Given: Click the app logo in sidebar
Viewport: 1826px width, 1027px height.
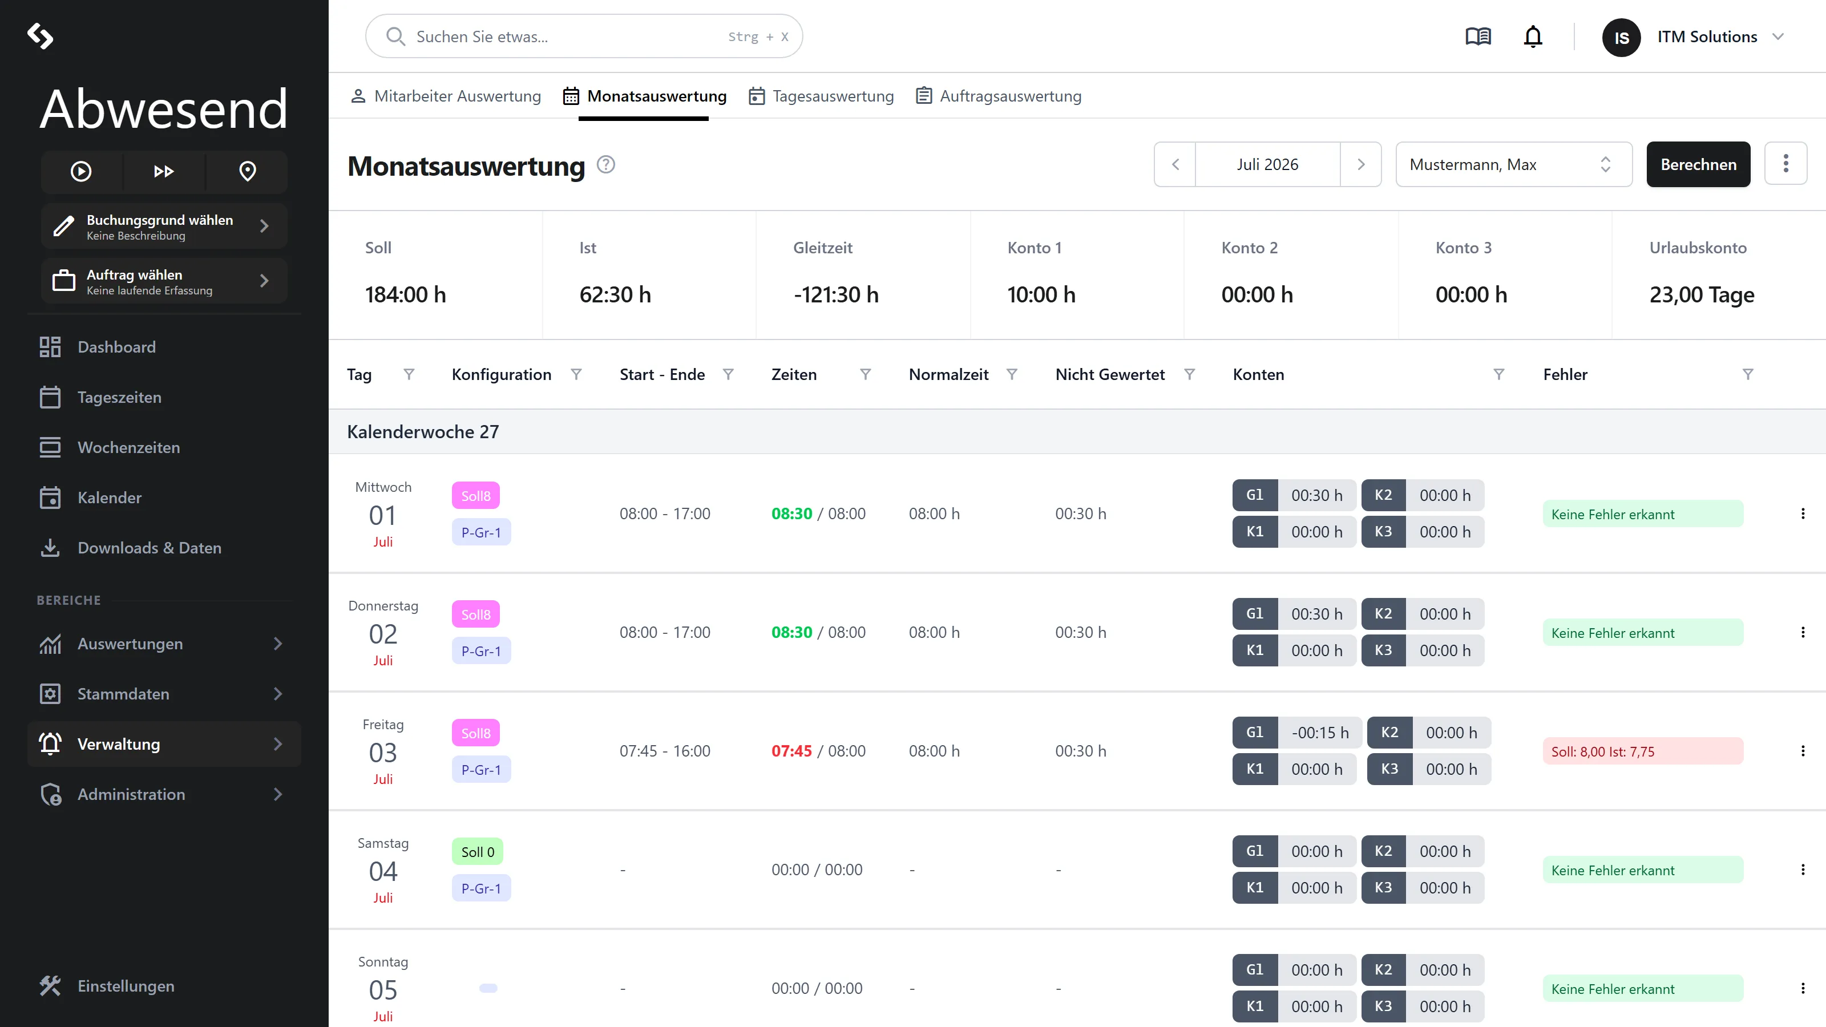Looking at the screenshot, I should [x=41, y=36].
